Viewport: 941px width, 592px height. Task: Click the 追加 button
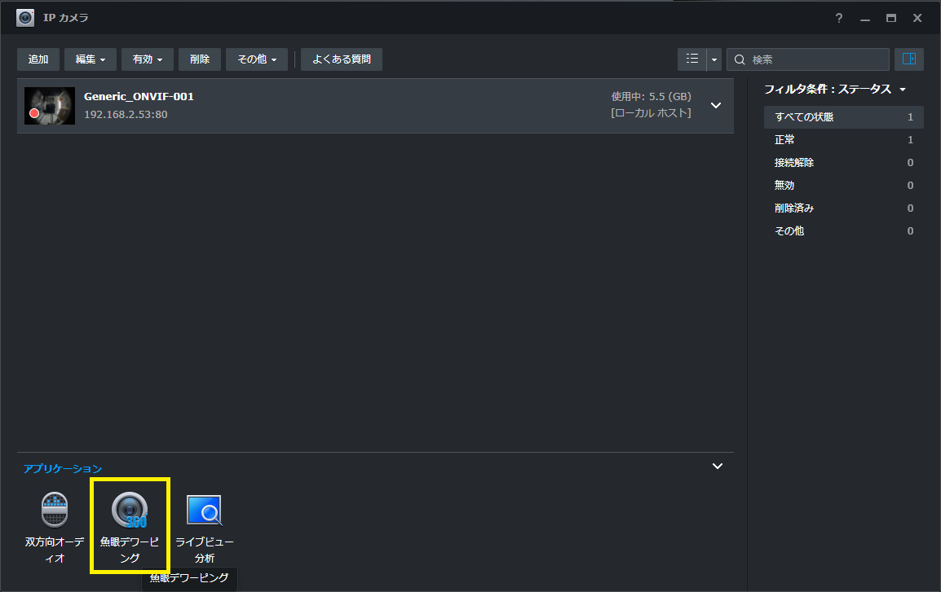[x=38, y=59]
